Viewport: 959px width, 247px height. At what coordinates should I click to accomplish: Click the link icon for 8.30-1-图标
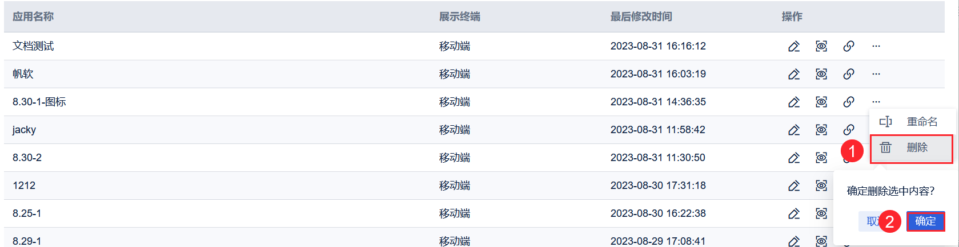[849, 102]
